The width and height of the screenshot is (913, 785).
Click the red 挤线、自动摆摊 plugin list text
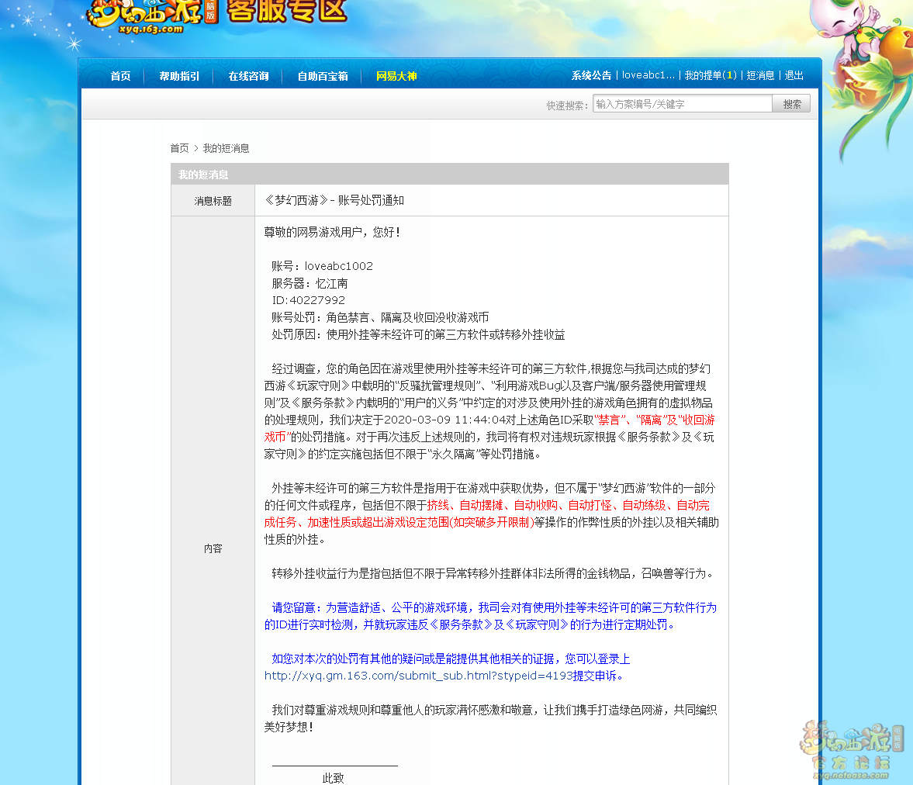[487, 514]
